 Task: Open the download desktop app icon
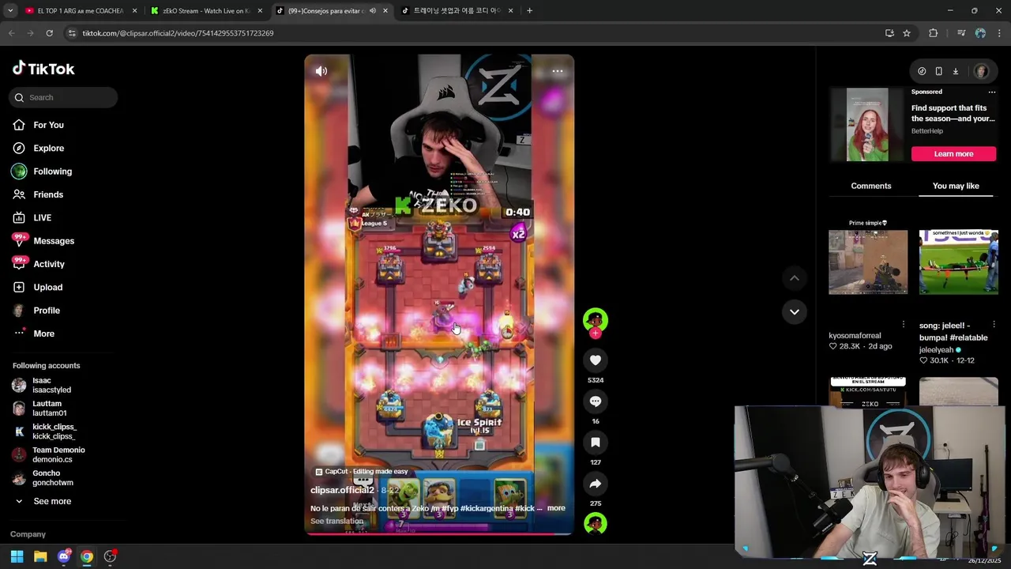(955, 71)
